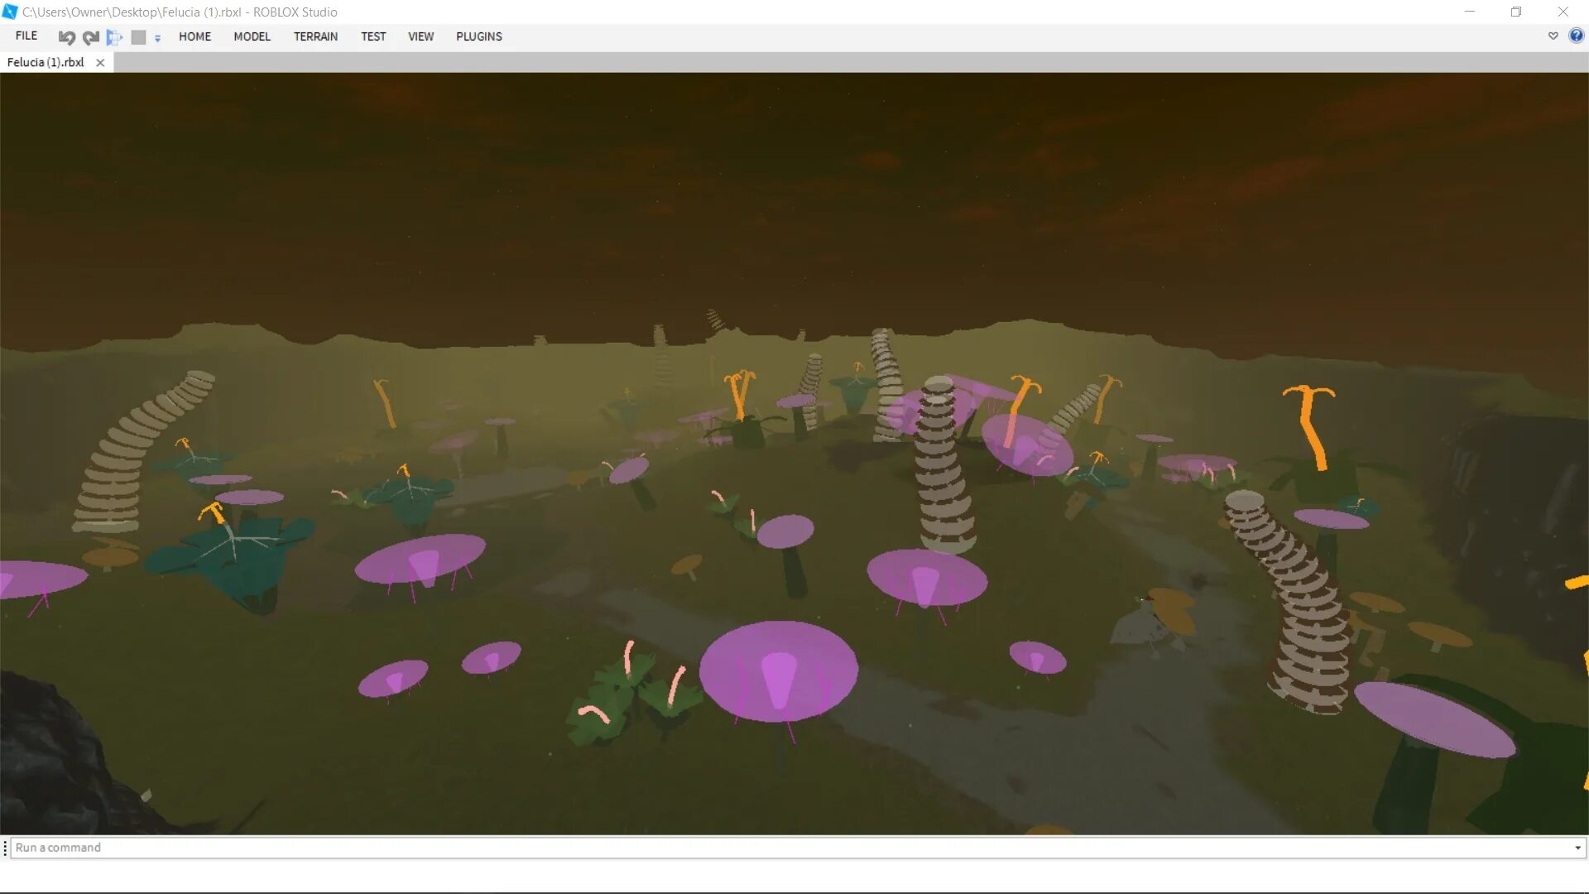Image resolution: width=1589 pixels, height=894 pixels.
Task: Close the Felucia (1).rbxl tab
Action: click(100, 63)
